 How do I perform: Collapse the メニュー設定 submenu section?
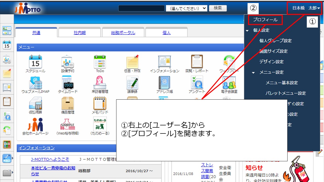pyautogui.click(x=253, y=73)
